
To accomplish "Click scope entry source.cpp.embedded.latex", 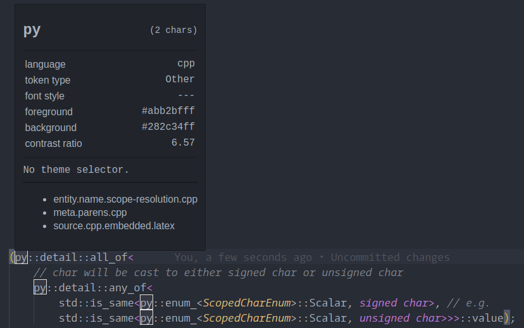I will [114, 226].
